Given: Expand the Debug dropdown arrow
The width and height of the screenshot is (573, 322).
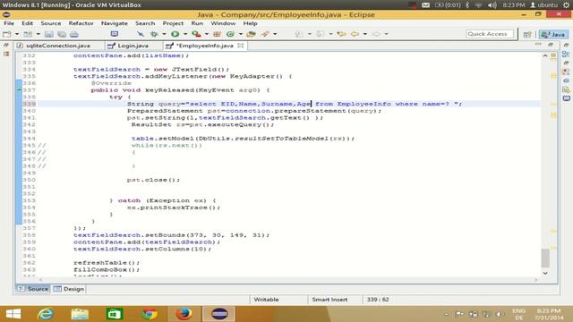Looking at the screenshot, I should point(164,34).
